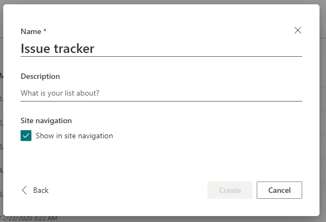326x222 pixels.
Task: Toggle the Show in site navigation checkbox
Action: tap(26, 136)
